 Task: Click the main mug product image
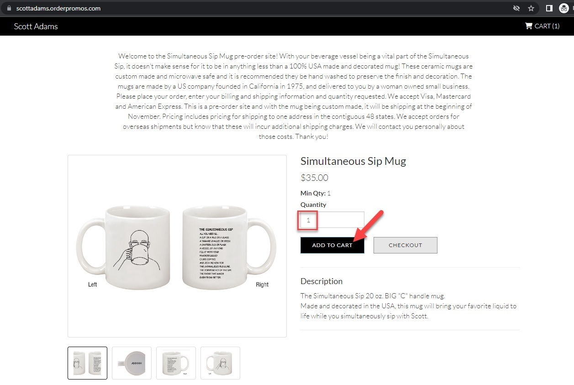click(x=177, y=246)
